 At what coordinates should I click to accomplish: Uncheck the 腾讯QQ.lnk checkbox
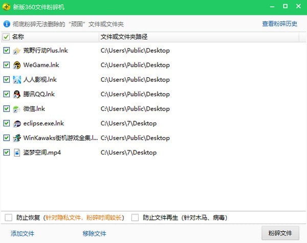coord(7,94)
